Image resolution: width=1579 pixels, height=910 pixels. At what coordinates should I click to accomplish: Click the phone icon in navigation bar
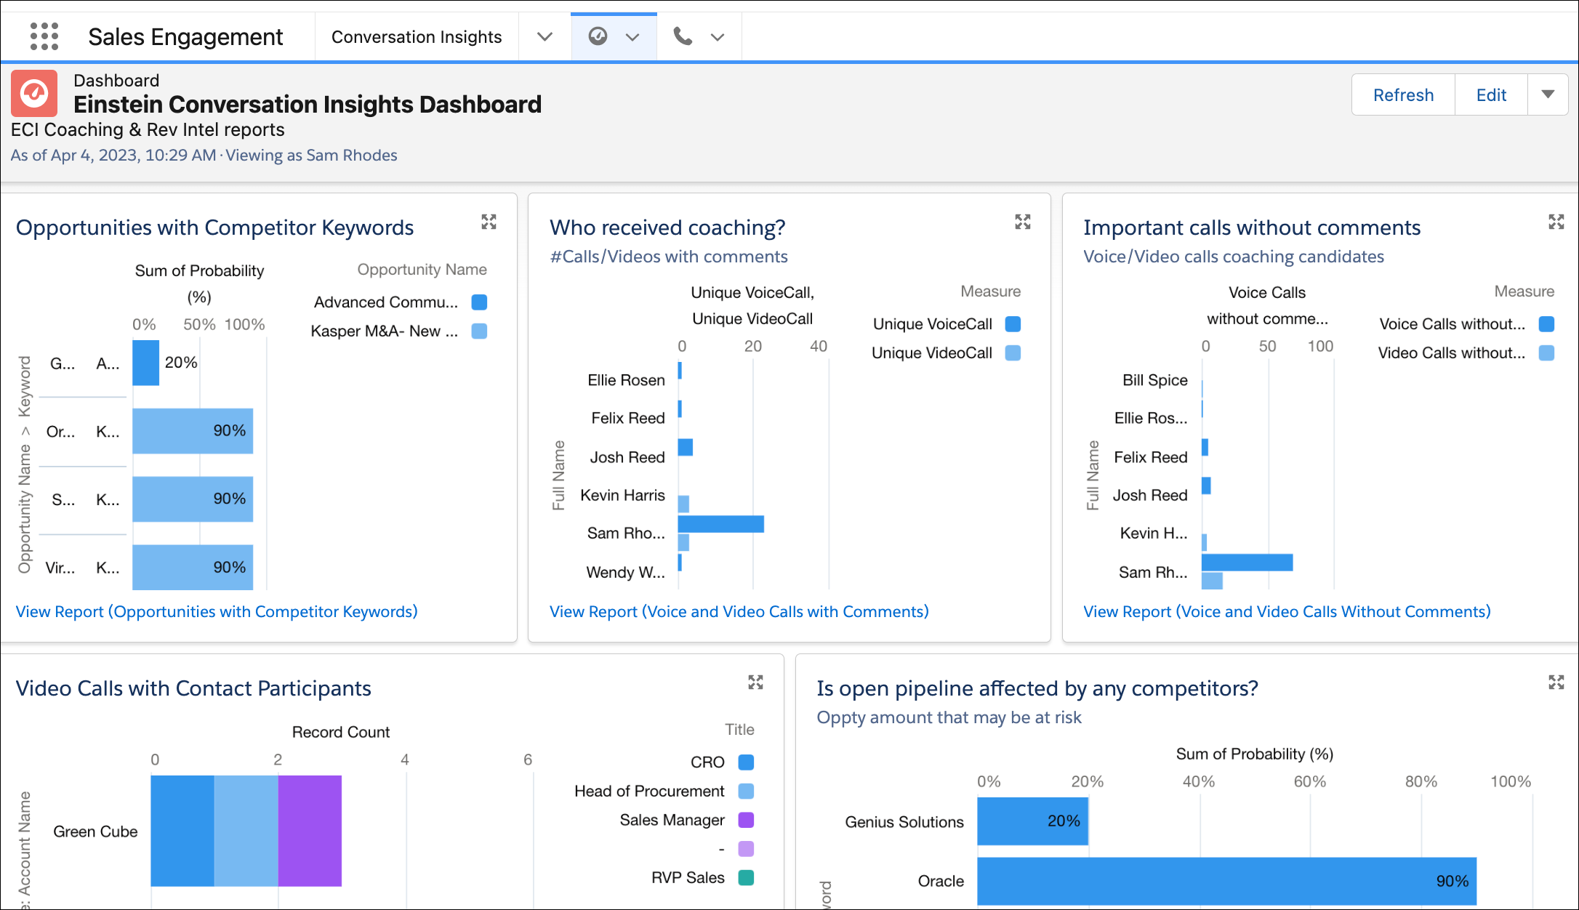(683, 36)
